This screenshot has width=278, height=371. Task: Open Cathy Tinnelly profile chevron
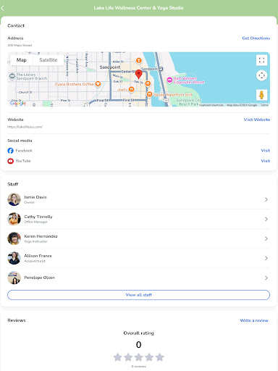tap(266, 219)
